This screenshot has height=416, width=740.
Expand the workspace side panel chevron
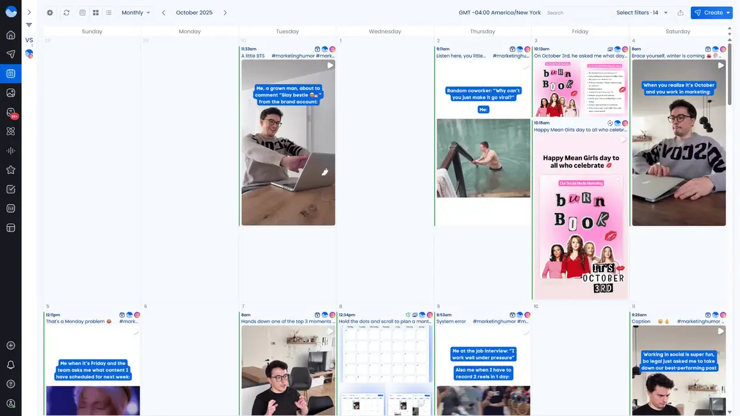click(x=29, y=12)
